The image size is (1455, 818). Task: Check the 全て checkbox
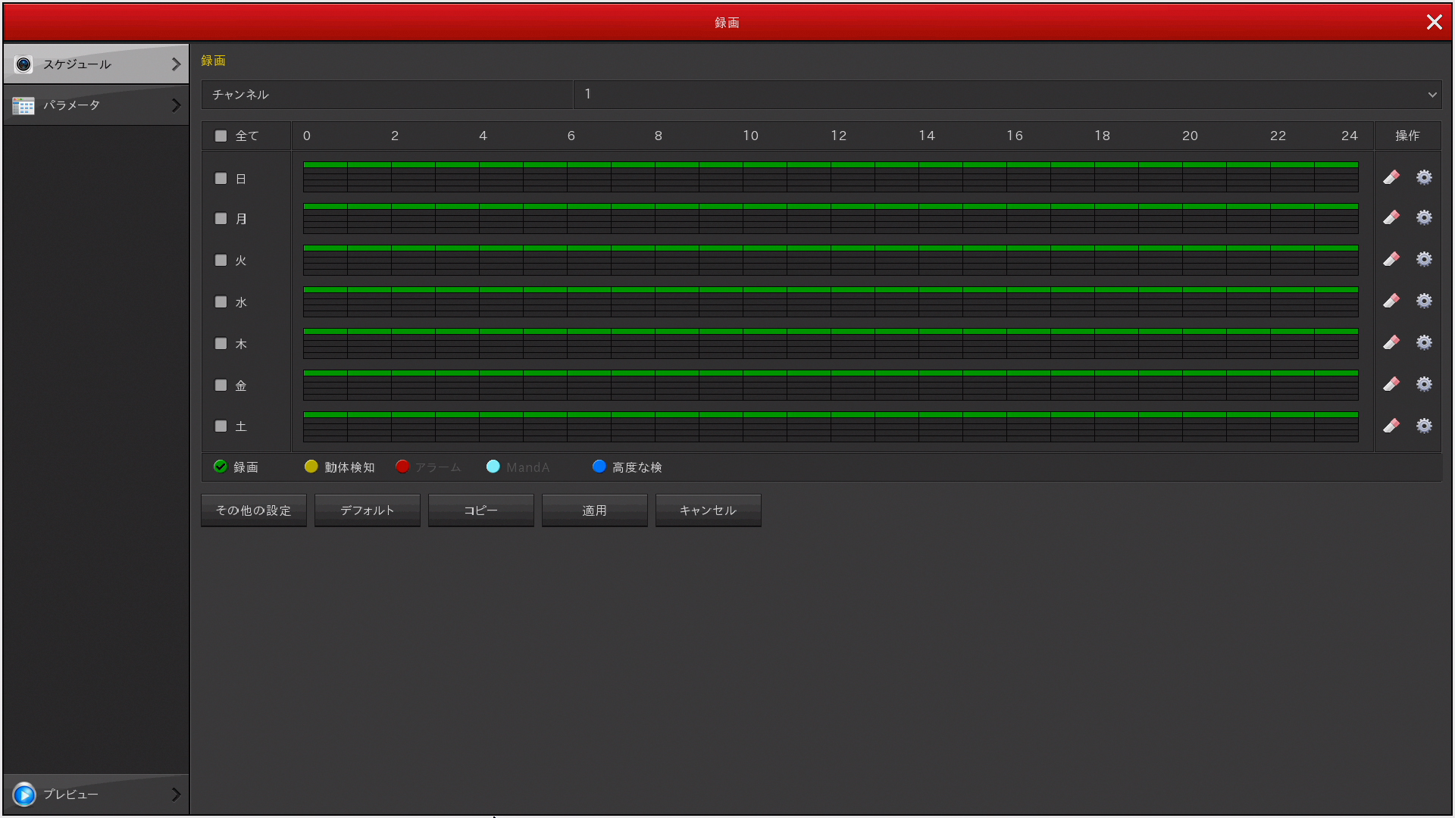coord(221,136)
